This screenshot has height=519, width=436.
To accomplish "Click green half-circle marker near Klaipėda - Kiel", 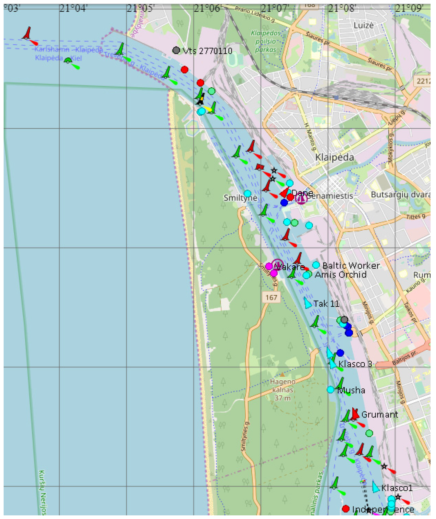I will click(68, 60).
